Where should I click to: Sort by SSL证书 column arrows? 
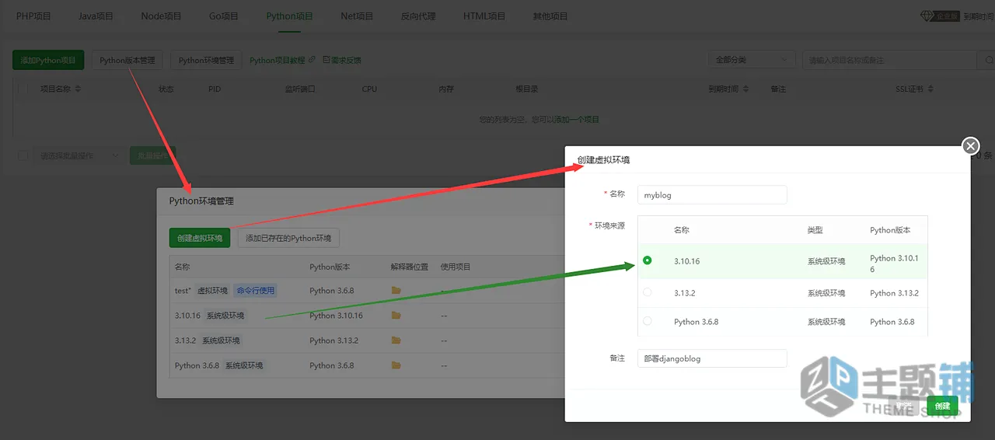[x=930, y=89]
